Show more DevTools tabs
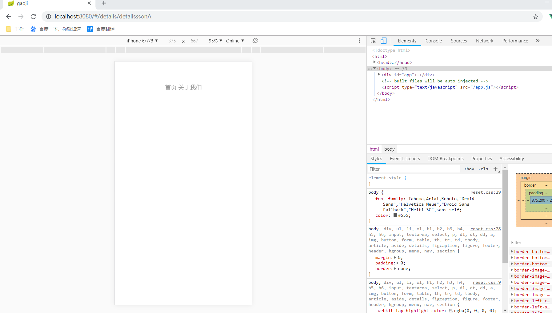Image resolution: width=552 pixels, height=313 pixels. (x=538, y=41)
